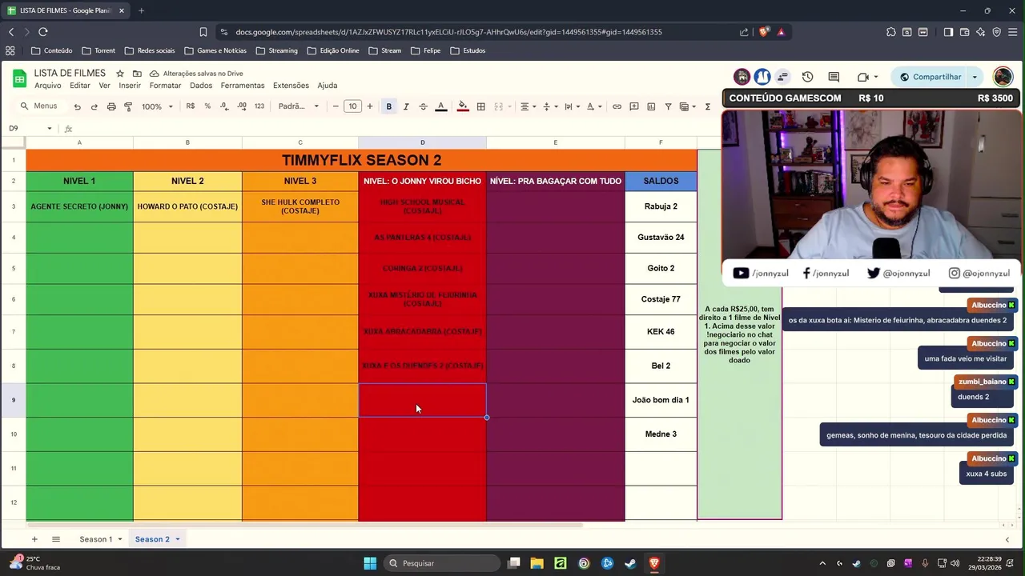Screen dimensions: 1025x576
Task: Click the Move to folder icon
Action: point(137,74)
